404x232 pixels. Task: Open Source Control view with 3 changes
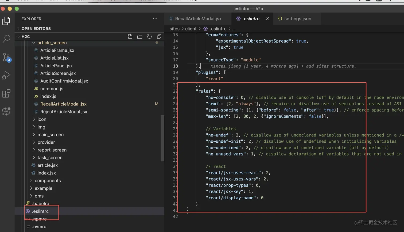pyautogui.click(x=7, y=57)
